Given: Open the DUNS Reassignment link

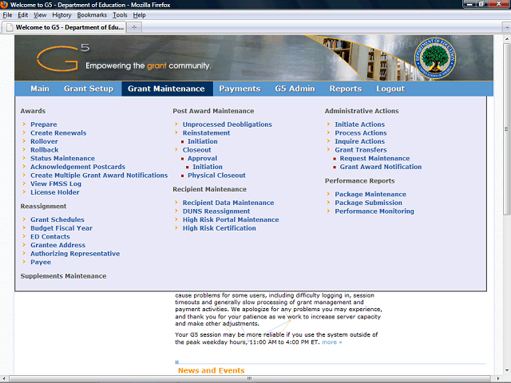Looking at the screenshot, I should [x=216, y=211].
